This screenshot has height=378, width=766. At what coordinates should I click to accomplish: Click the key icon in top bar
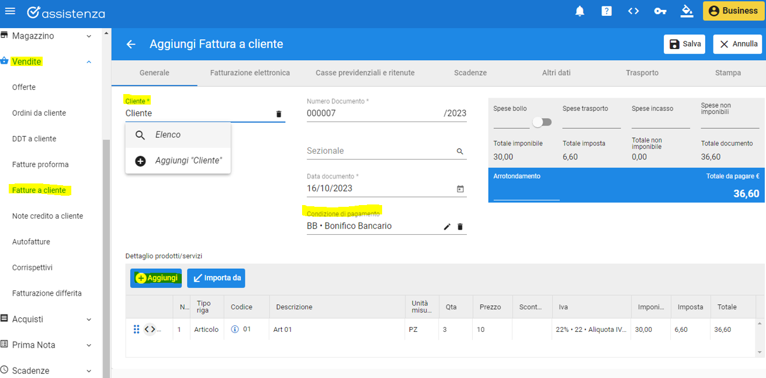tap(660, 11)
